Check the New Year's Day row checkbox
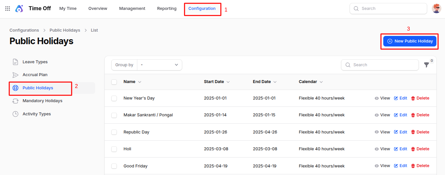Image resolution: width=445 pixels, height=175 pixels. [114, 98]
